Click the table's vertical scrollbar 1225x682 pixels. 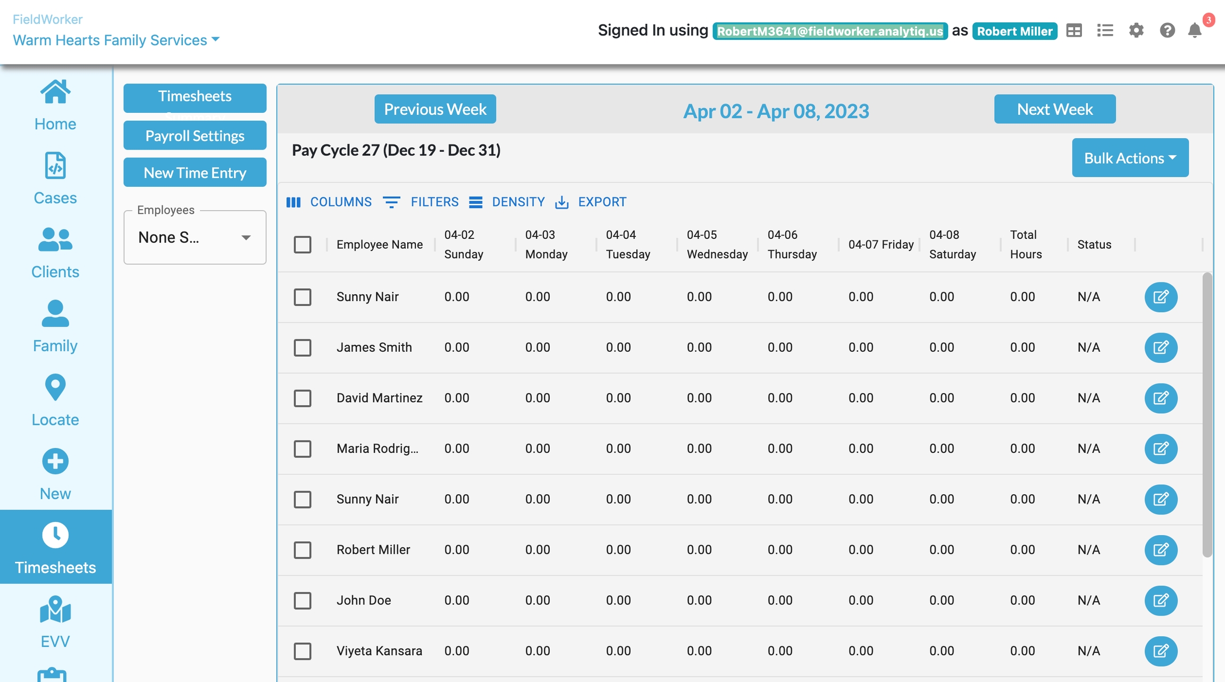click(x=1207, y=415)
